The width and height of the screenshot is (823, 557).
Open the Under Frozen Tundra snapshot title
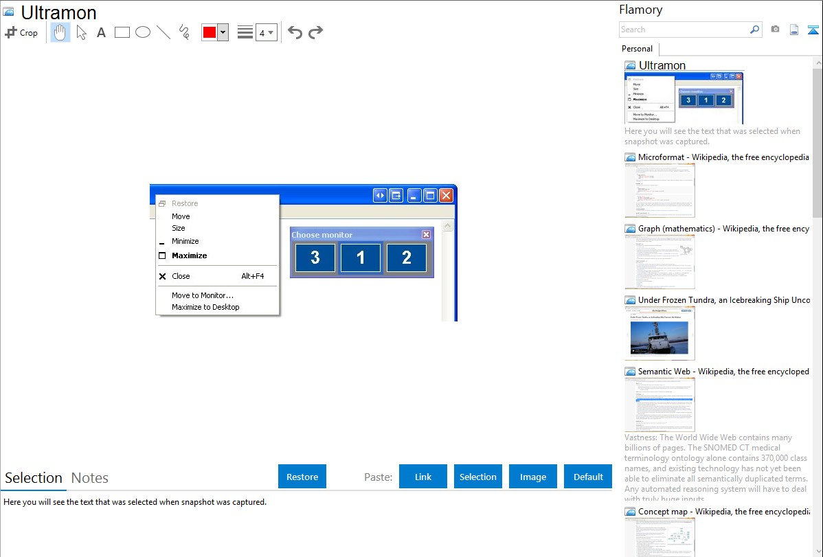click(x=724, y=299)
